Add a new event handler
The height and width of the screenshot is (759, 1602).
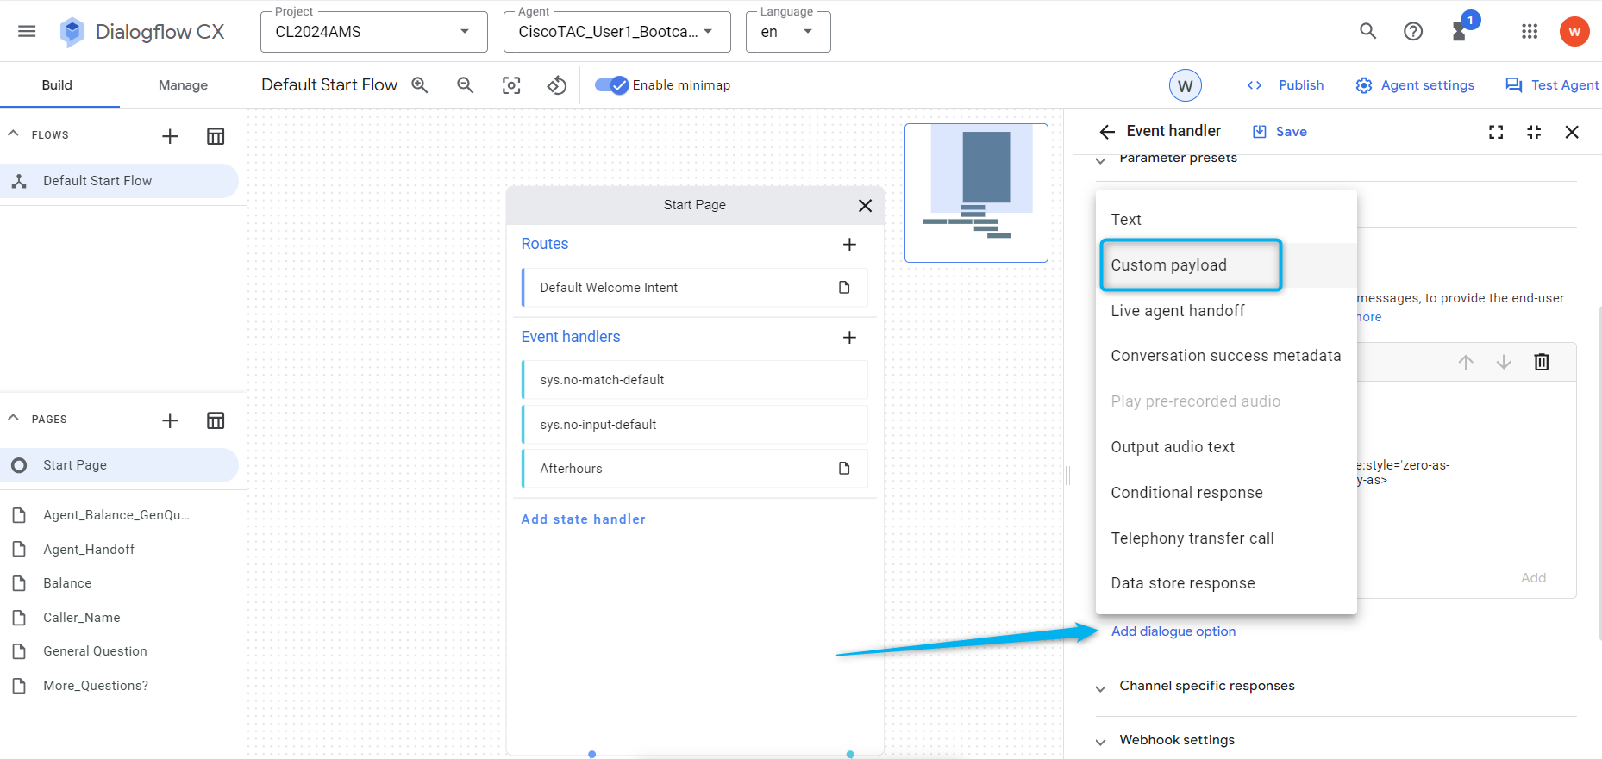pyautogui.click(x=849, y=338)
